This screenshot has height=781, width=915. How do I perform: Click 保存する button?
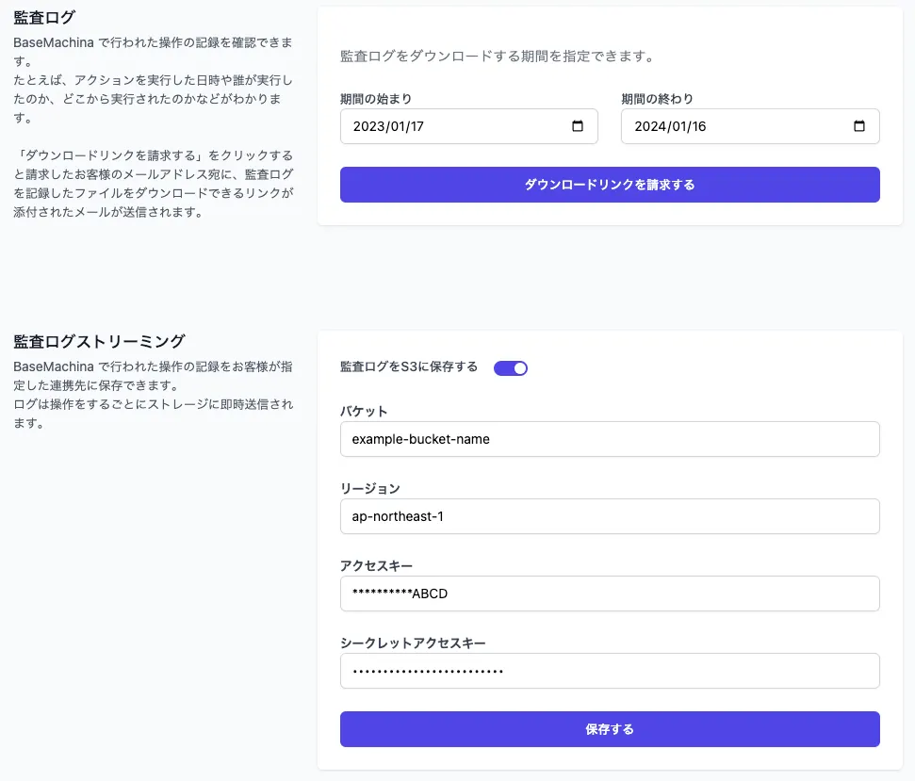coord(610,729)
